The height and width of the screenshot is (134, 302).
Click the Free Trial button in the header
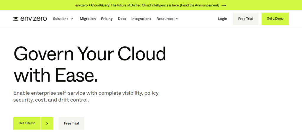(x=245, y=19)
